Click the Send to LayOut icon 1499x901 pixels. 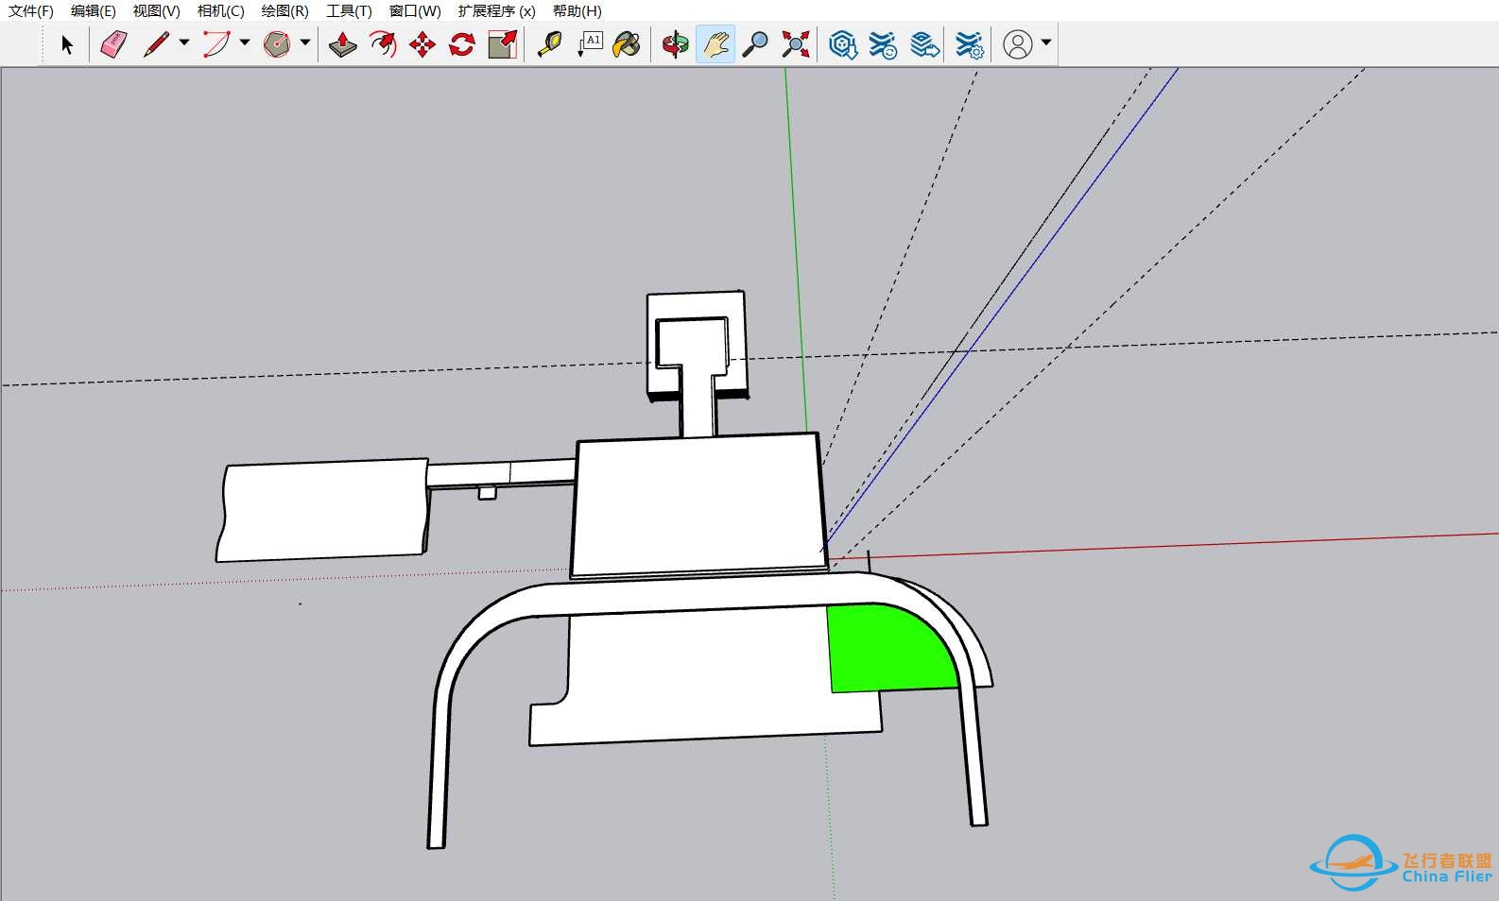[x=925, y=43]
